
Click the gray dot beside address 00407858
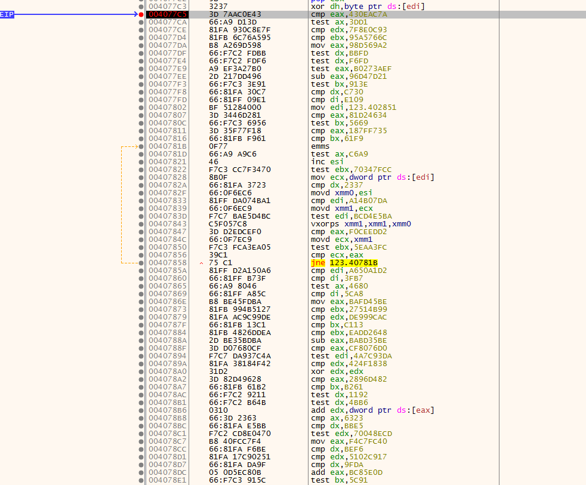tap(140, 262)
